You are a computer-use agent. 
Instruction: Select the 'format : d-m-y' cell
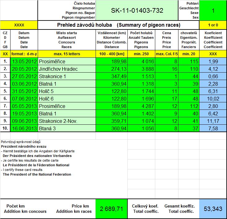[24, 54]
